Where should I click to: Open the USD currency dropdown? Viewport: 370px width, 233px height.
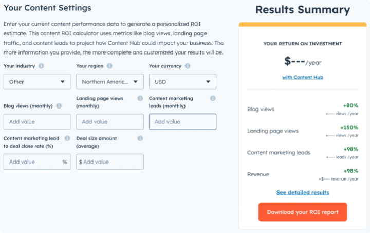point(182,82)
